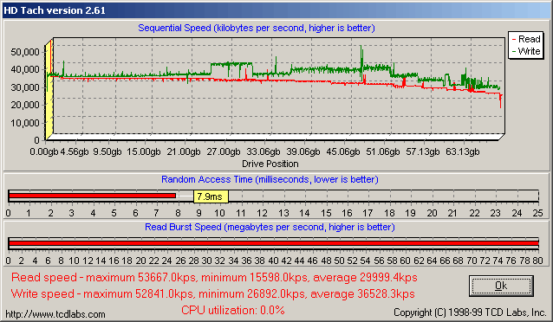Click the Write speed statistics line
The width and height of the screenshot is (553, 322).
click(212, 293)
